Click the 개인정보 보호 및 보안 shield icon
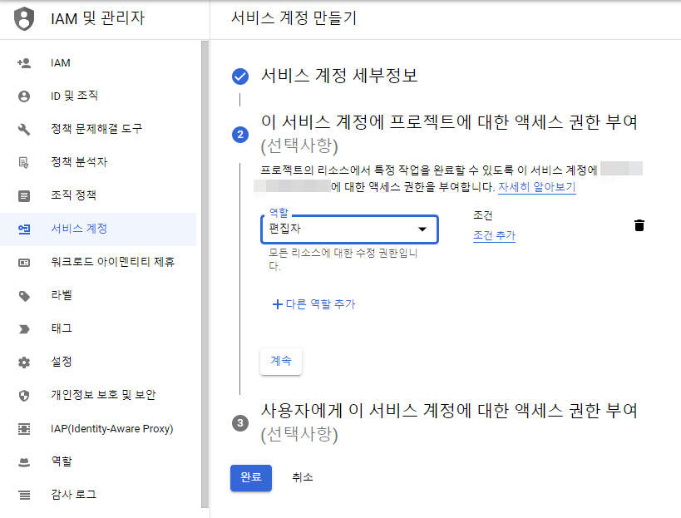Image resolution: width=681 pixels, height=518 pixels. pos(24,395)
